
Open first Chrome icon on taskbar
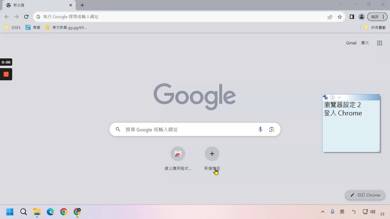click(64, 212)
